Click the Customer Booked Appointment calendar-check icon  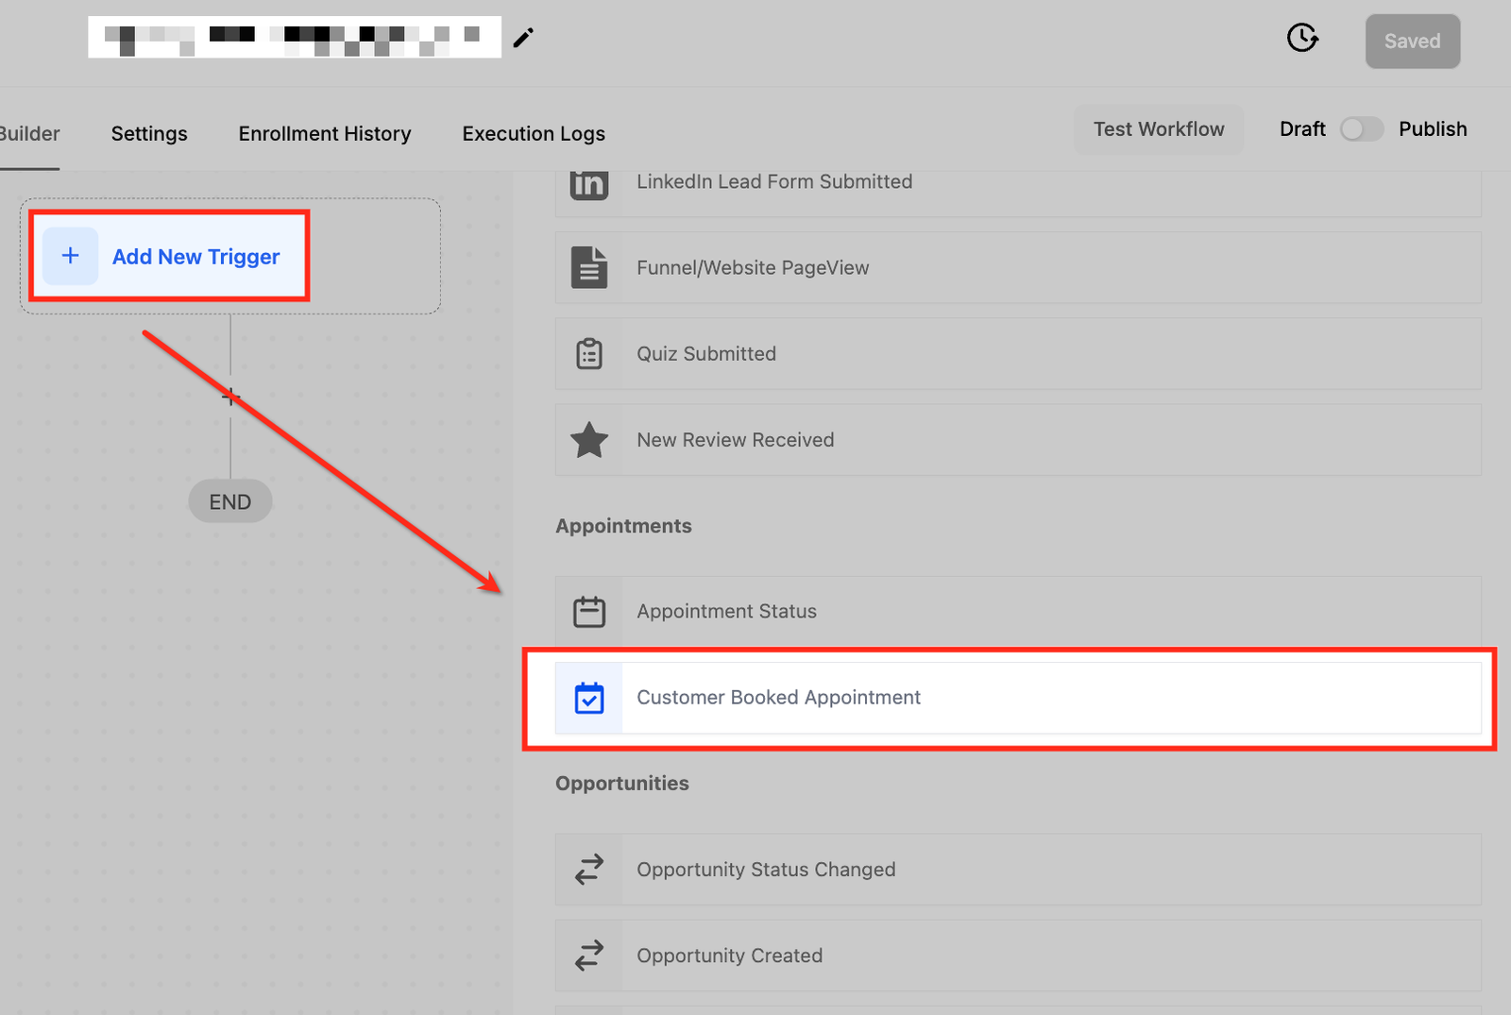click(x=589, y=698)
